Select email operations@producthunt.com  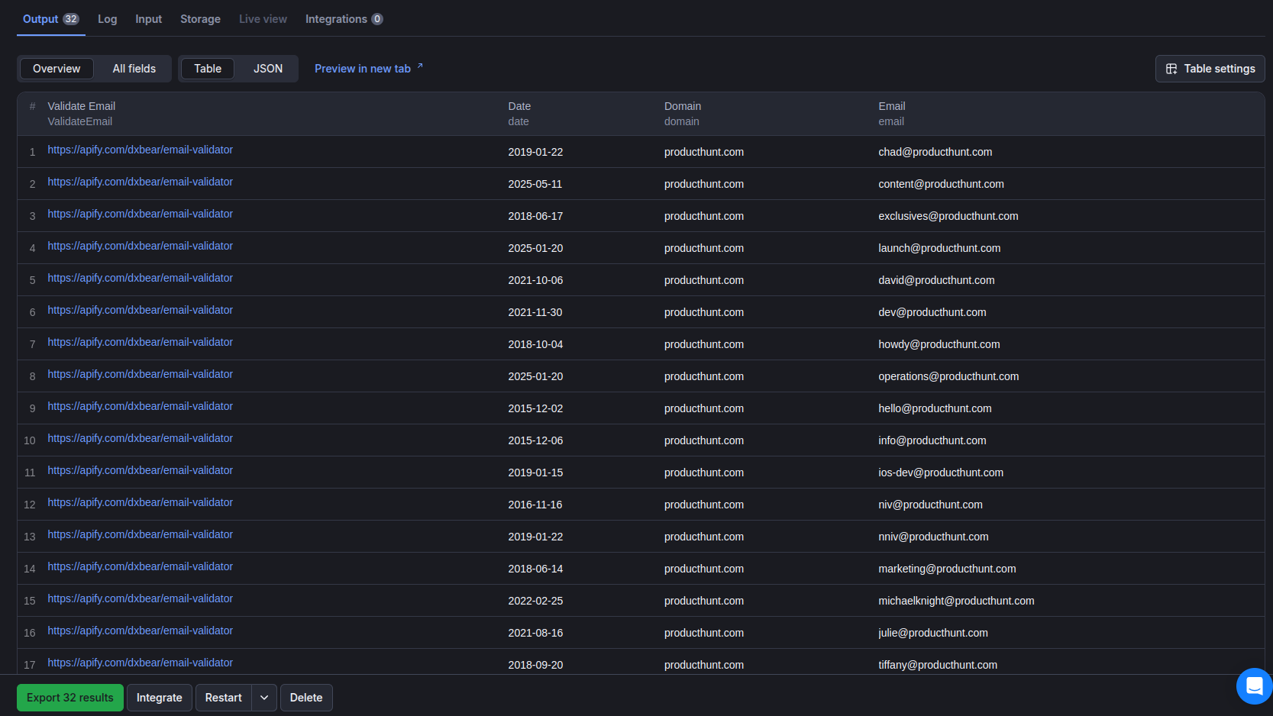click(948, 376)
